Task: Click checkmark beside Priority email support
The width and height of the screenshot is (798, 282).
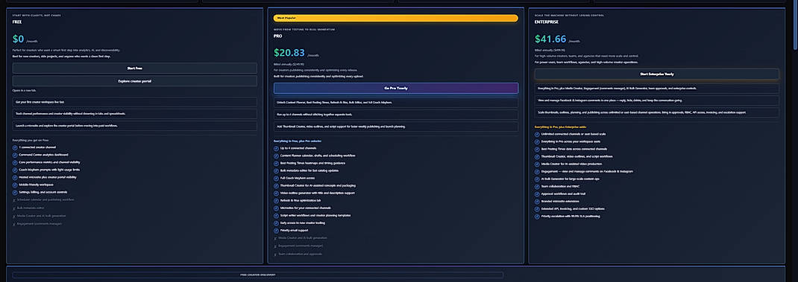Action: point(276,231)
